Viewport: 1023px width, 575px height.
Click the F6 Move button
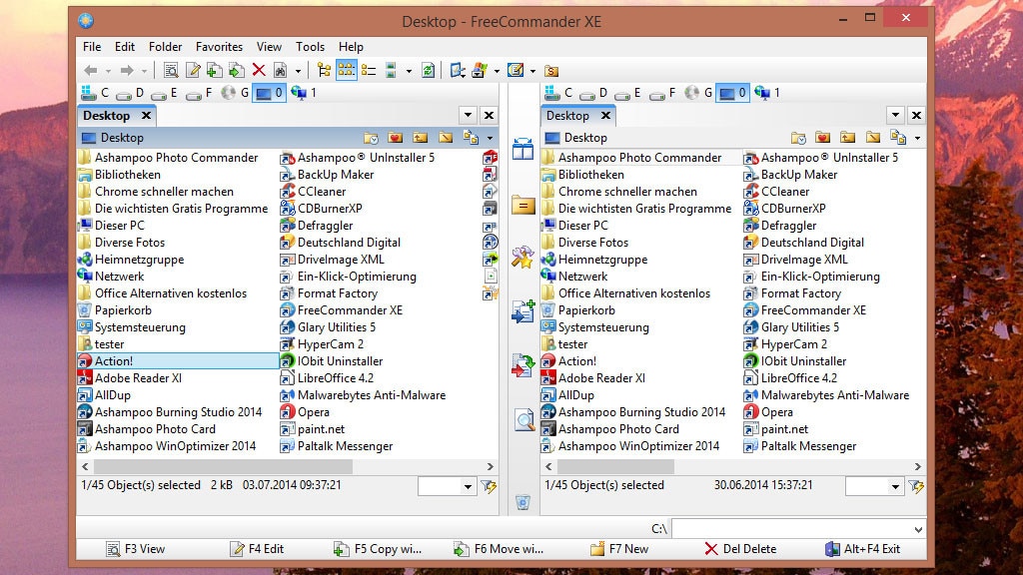pos(499,549)
